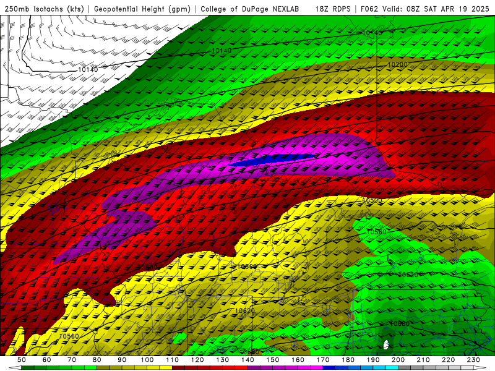The height and width of the screenshot is (371, 495).
Task: Click the 100 value on the color scale
Action: tap(147, 360)
